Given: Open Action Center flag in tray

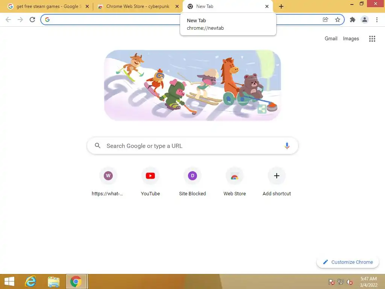Looking at the screenshot, I should [332, 281].
